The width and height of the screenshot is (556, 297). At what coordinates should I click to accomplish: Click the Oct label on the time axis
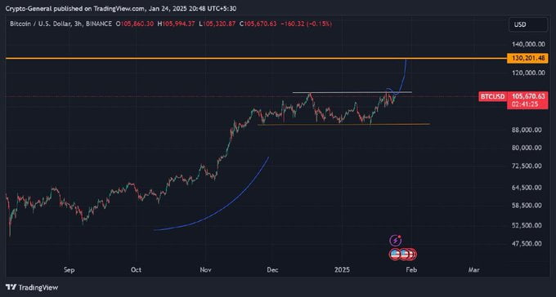click(136, 270)
